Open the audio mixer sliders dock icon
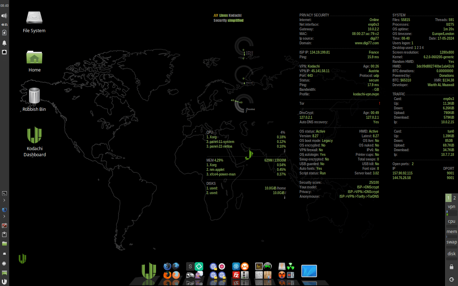Image resolution: width=458 pixels, height=286 pixels. pos(259,275)
